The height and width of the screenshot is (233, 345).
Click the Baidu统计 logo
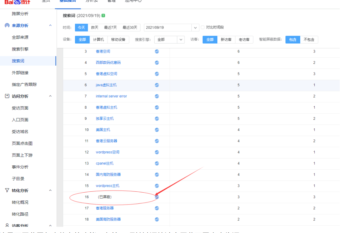click(x=17, y=2)
